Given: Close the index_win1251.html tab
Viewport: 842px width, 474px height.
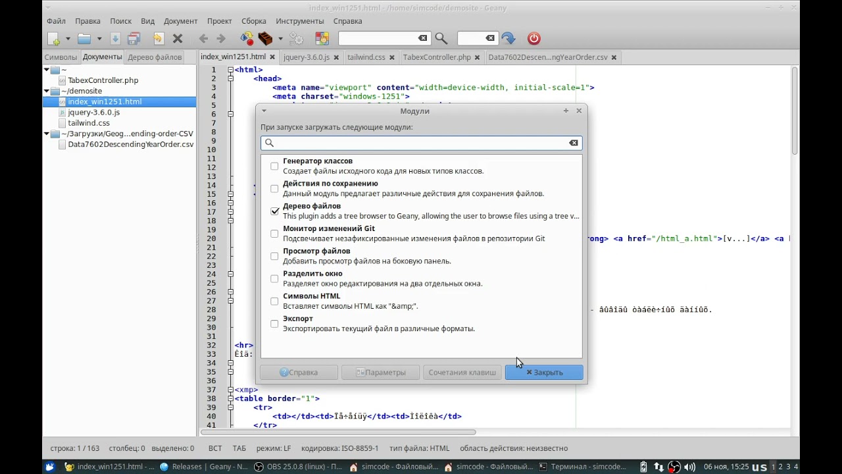Looking at the screenshot, I should (x=272, y=57).
